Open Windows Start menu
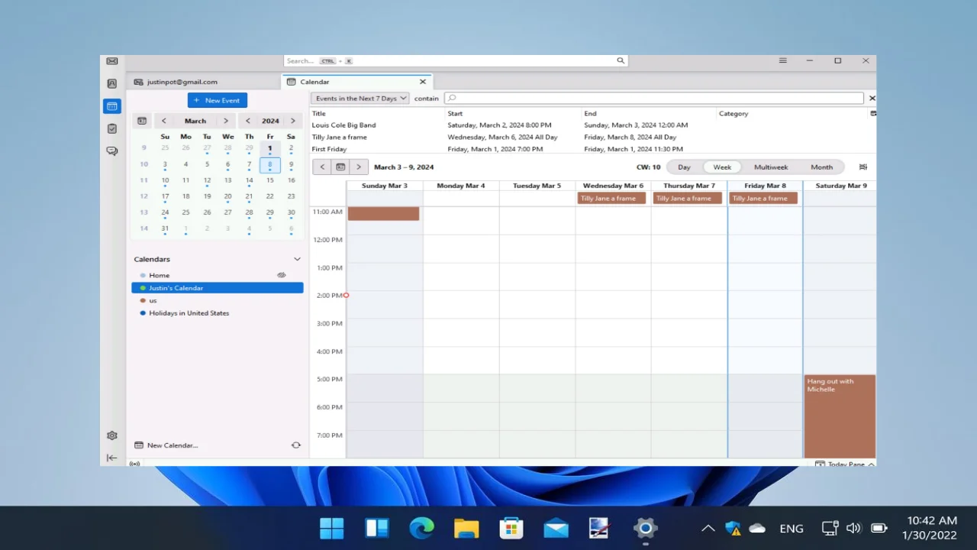This screenshot has width=977, height=550. coord(332,528)
